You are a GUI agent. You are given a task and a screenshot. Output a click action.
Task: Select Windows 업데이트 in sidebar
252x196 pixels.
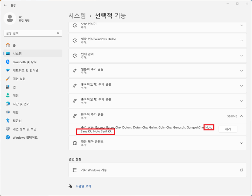pyautogui.click(x=33, y=137)
